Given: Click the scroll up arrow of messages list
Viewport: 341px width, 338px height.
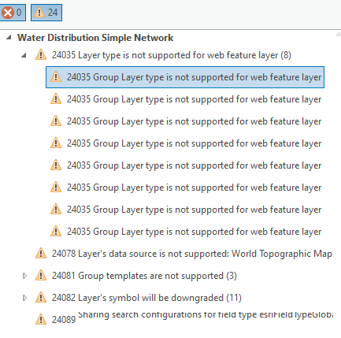Looking at the screenshot, I should 338,34.
